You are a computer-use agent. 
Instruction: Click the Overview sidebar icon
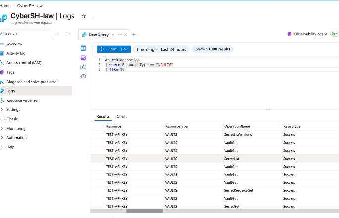2,44
